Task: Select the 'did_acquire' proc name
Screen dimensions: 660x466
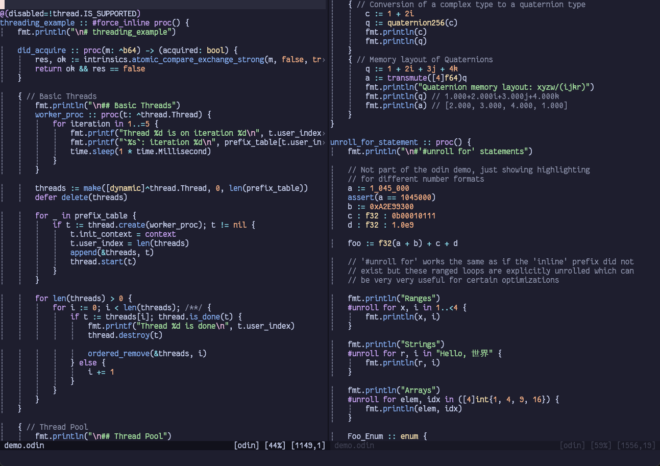Action: point(41,51)
